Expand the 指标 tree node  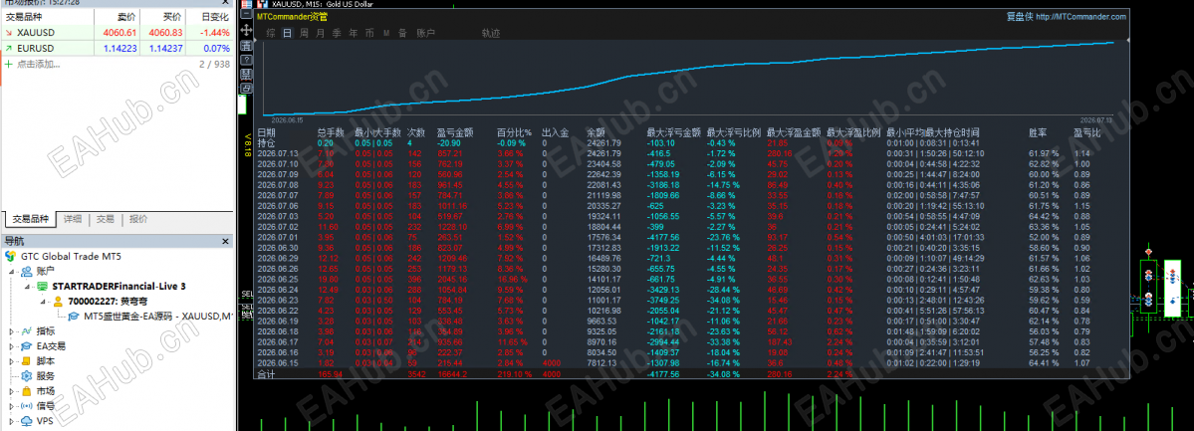(11, 331)
